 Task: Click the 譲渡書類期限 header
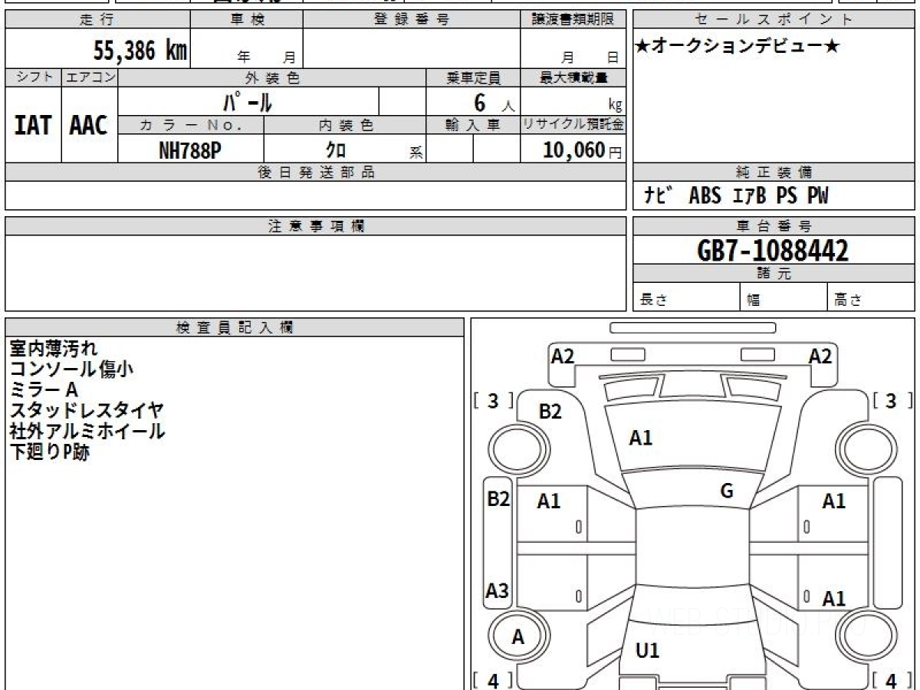tap(573, 19)
